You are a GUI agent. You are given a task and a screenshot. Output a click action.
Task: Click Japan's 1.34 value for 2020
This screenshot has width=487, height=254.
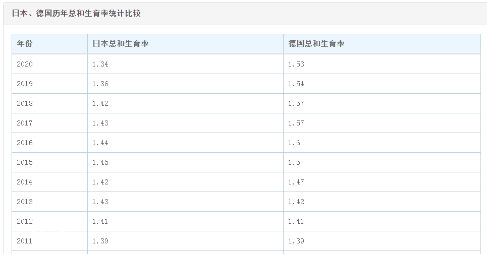100,64
